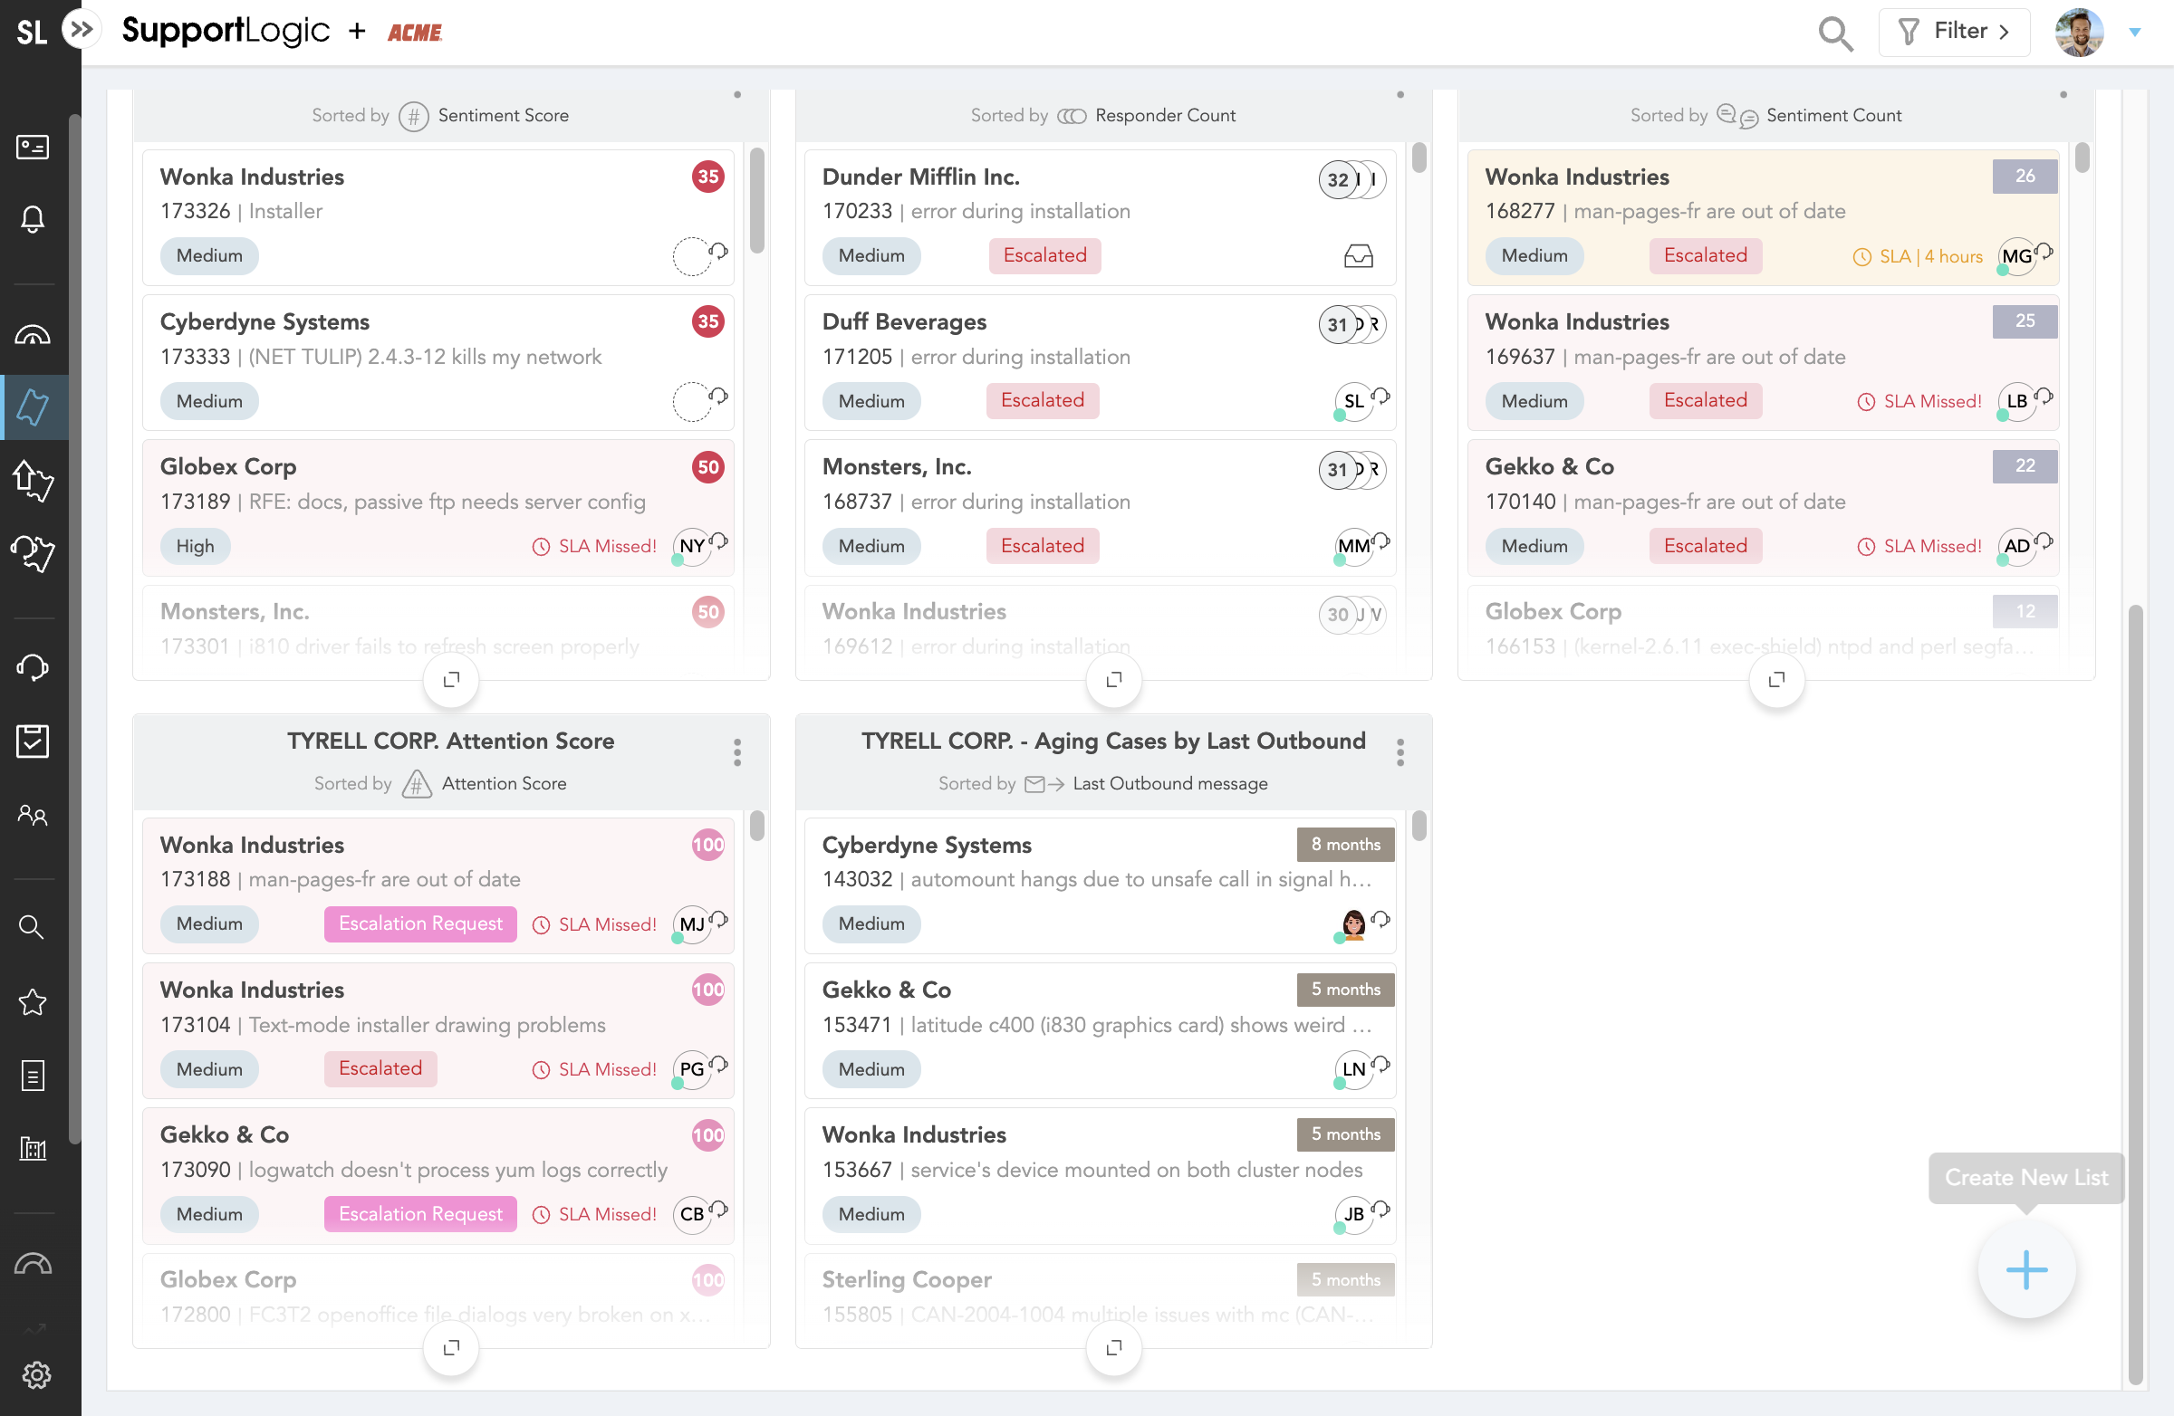
Task: Click empty assignee circle on case 173326
Action: pyautogui.click(x=691, y=255)
